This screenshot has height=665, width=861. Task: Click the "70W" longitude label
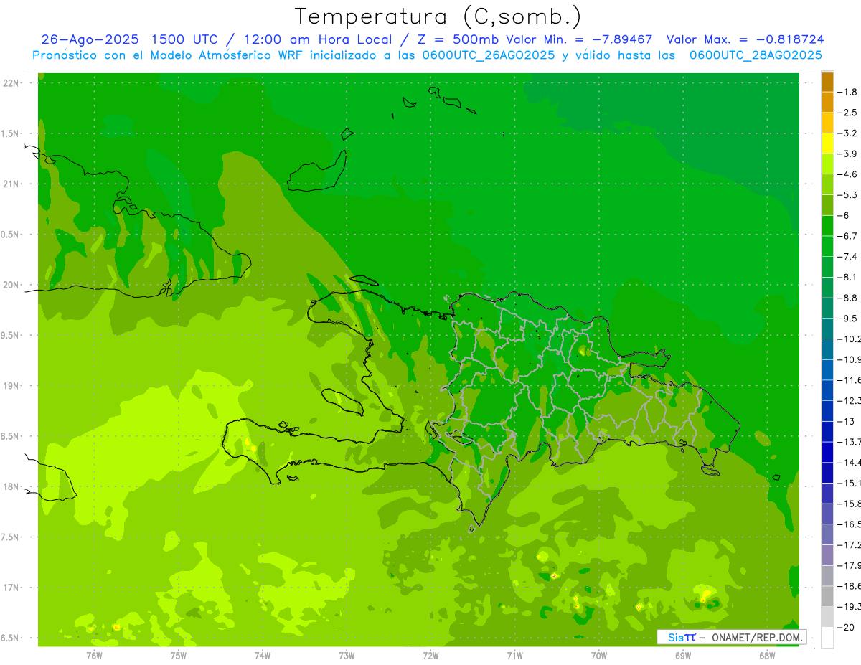click(x=599, y=655)
